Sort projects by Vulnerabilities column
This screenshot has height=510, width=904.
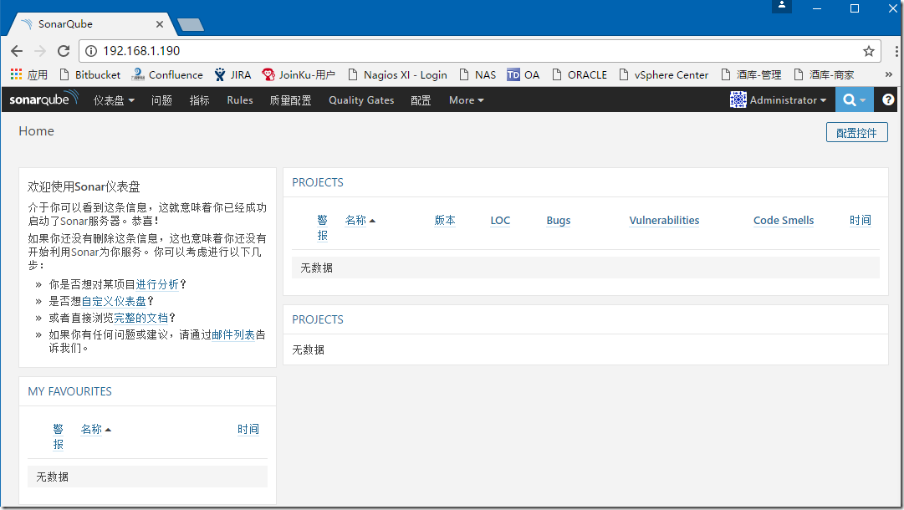pyautogui.click(x=664, y=221)
